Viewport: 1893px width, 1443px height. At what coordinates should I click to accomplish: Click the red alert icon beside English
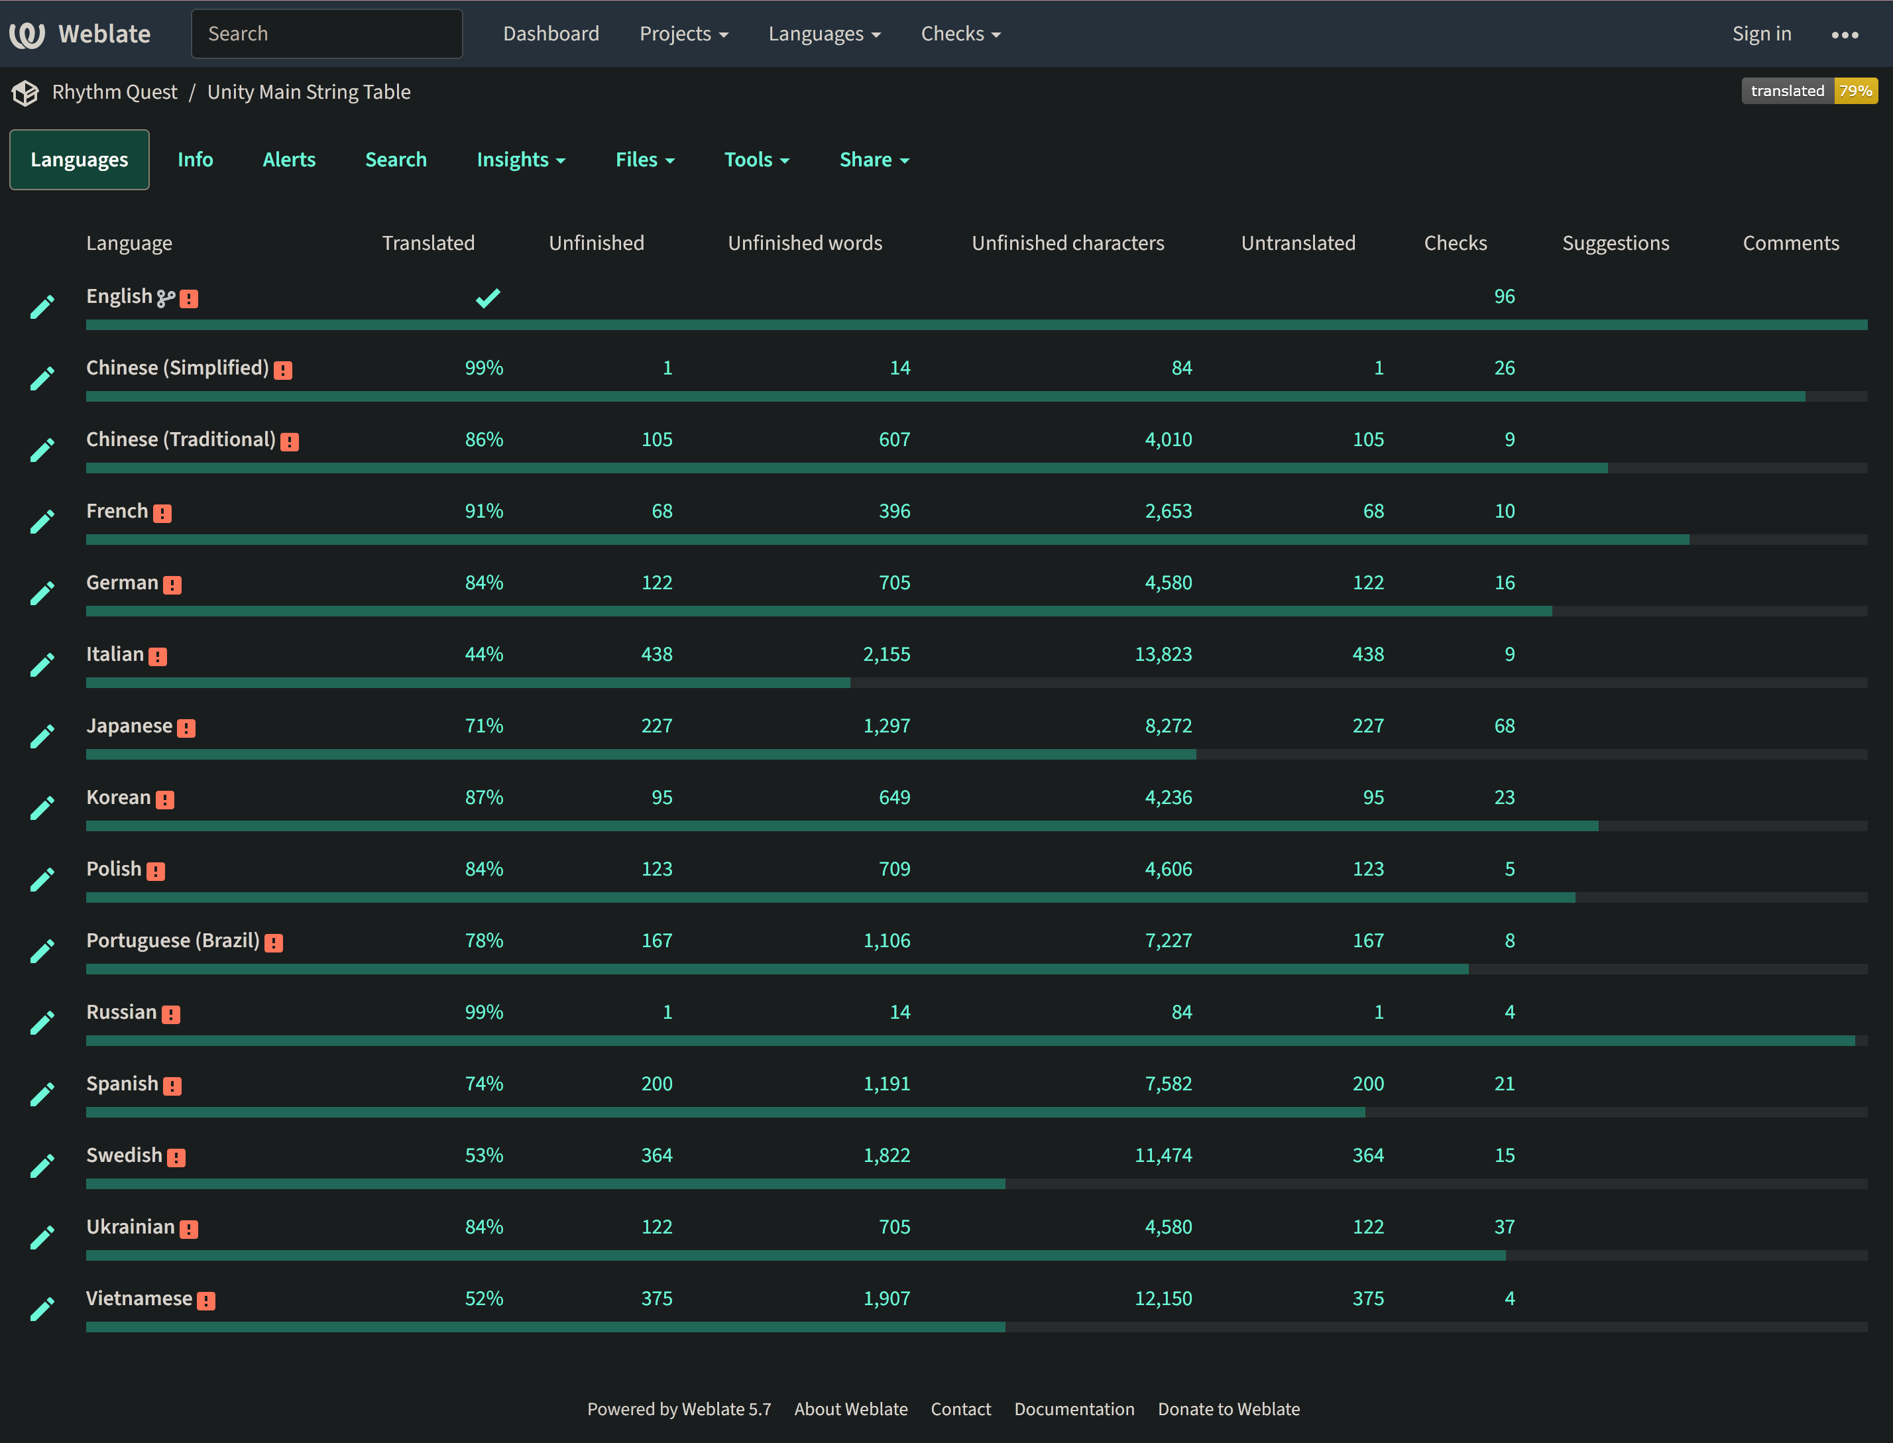click(189, 299)
